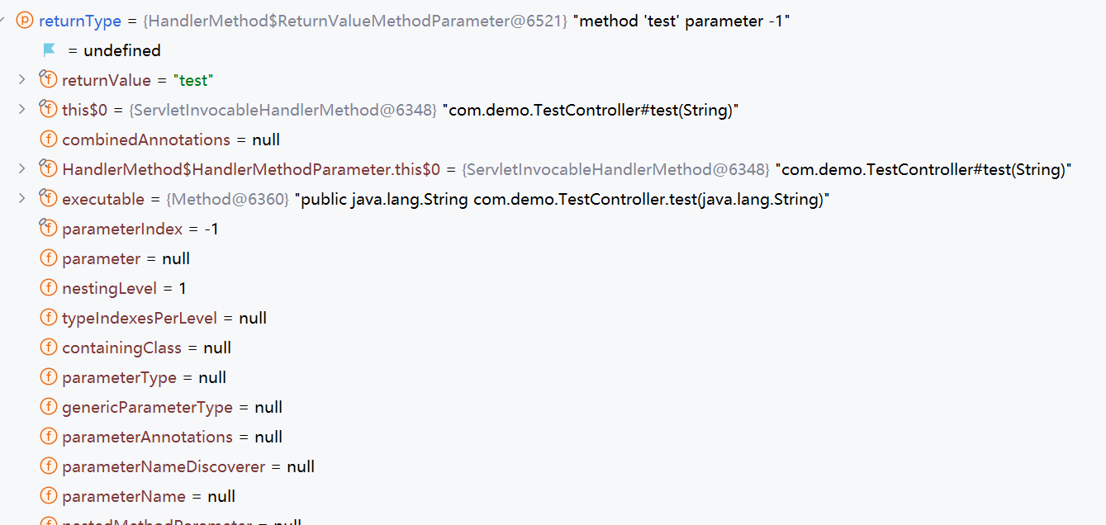This screenshot has width=1106, height=525.
Task: Click the field icon beside containingClass
Action: [x=48, y=347]
